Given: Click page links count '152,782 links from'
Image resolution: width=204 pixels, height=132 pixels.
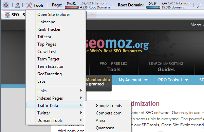Looking at the screenshot, I should pos(93,3).
